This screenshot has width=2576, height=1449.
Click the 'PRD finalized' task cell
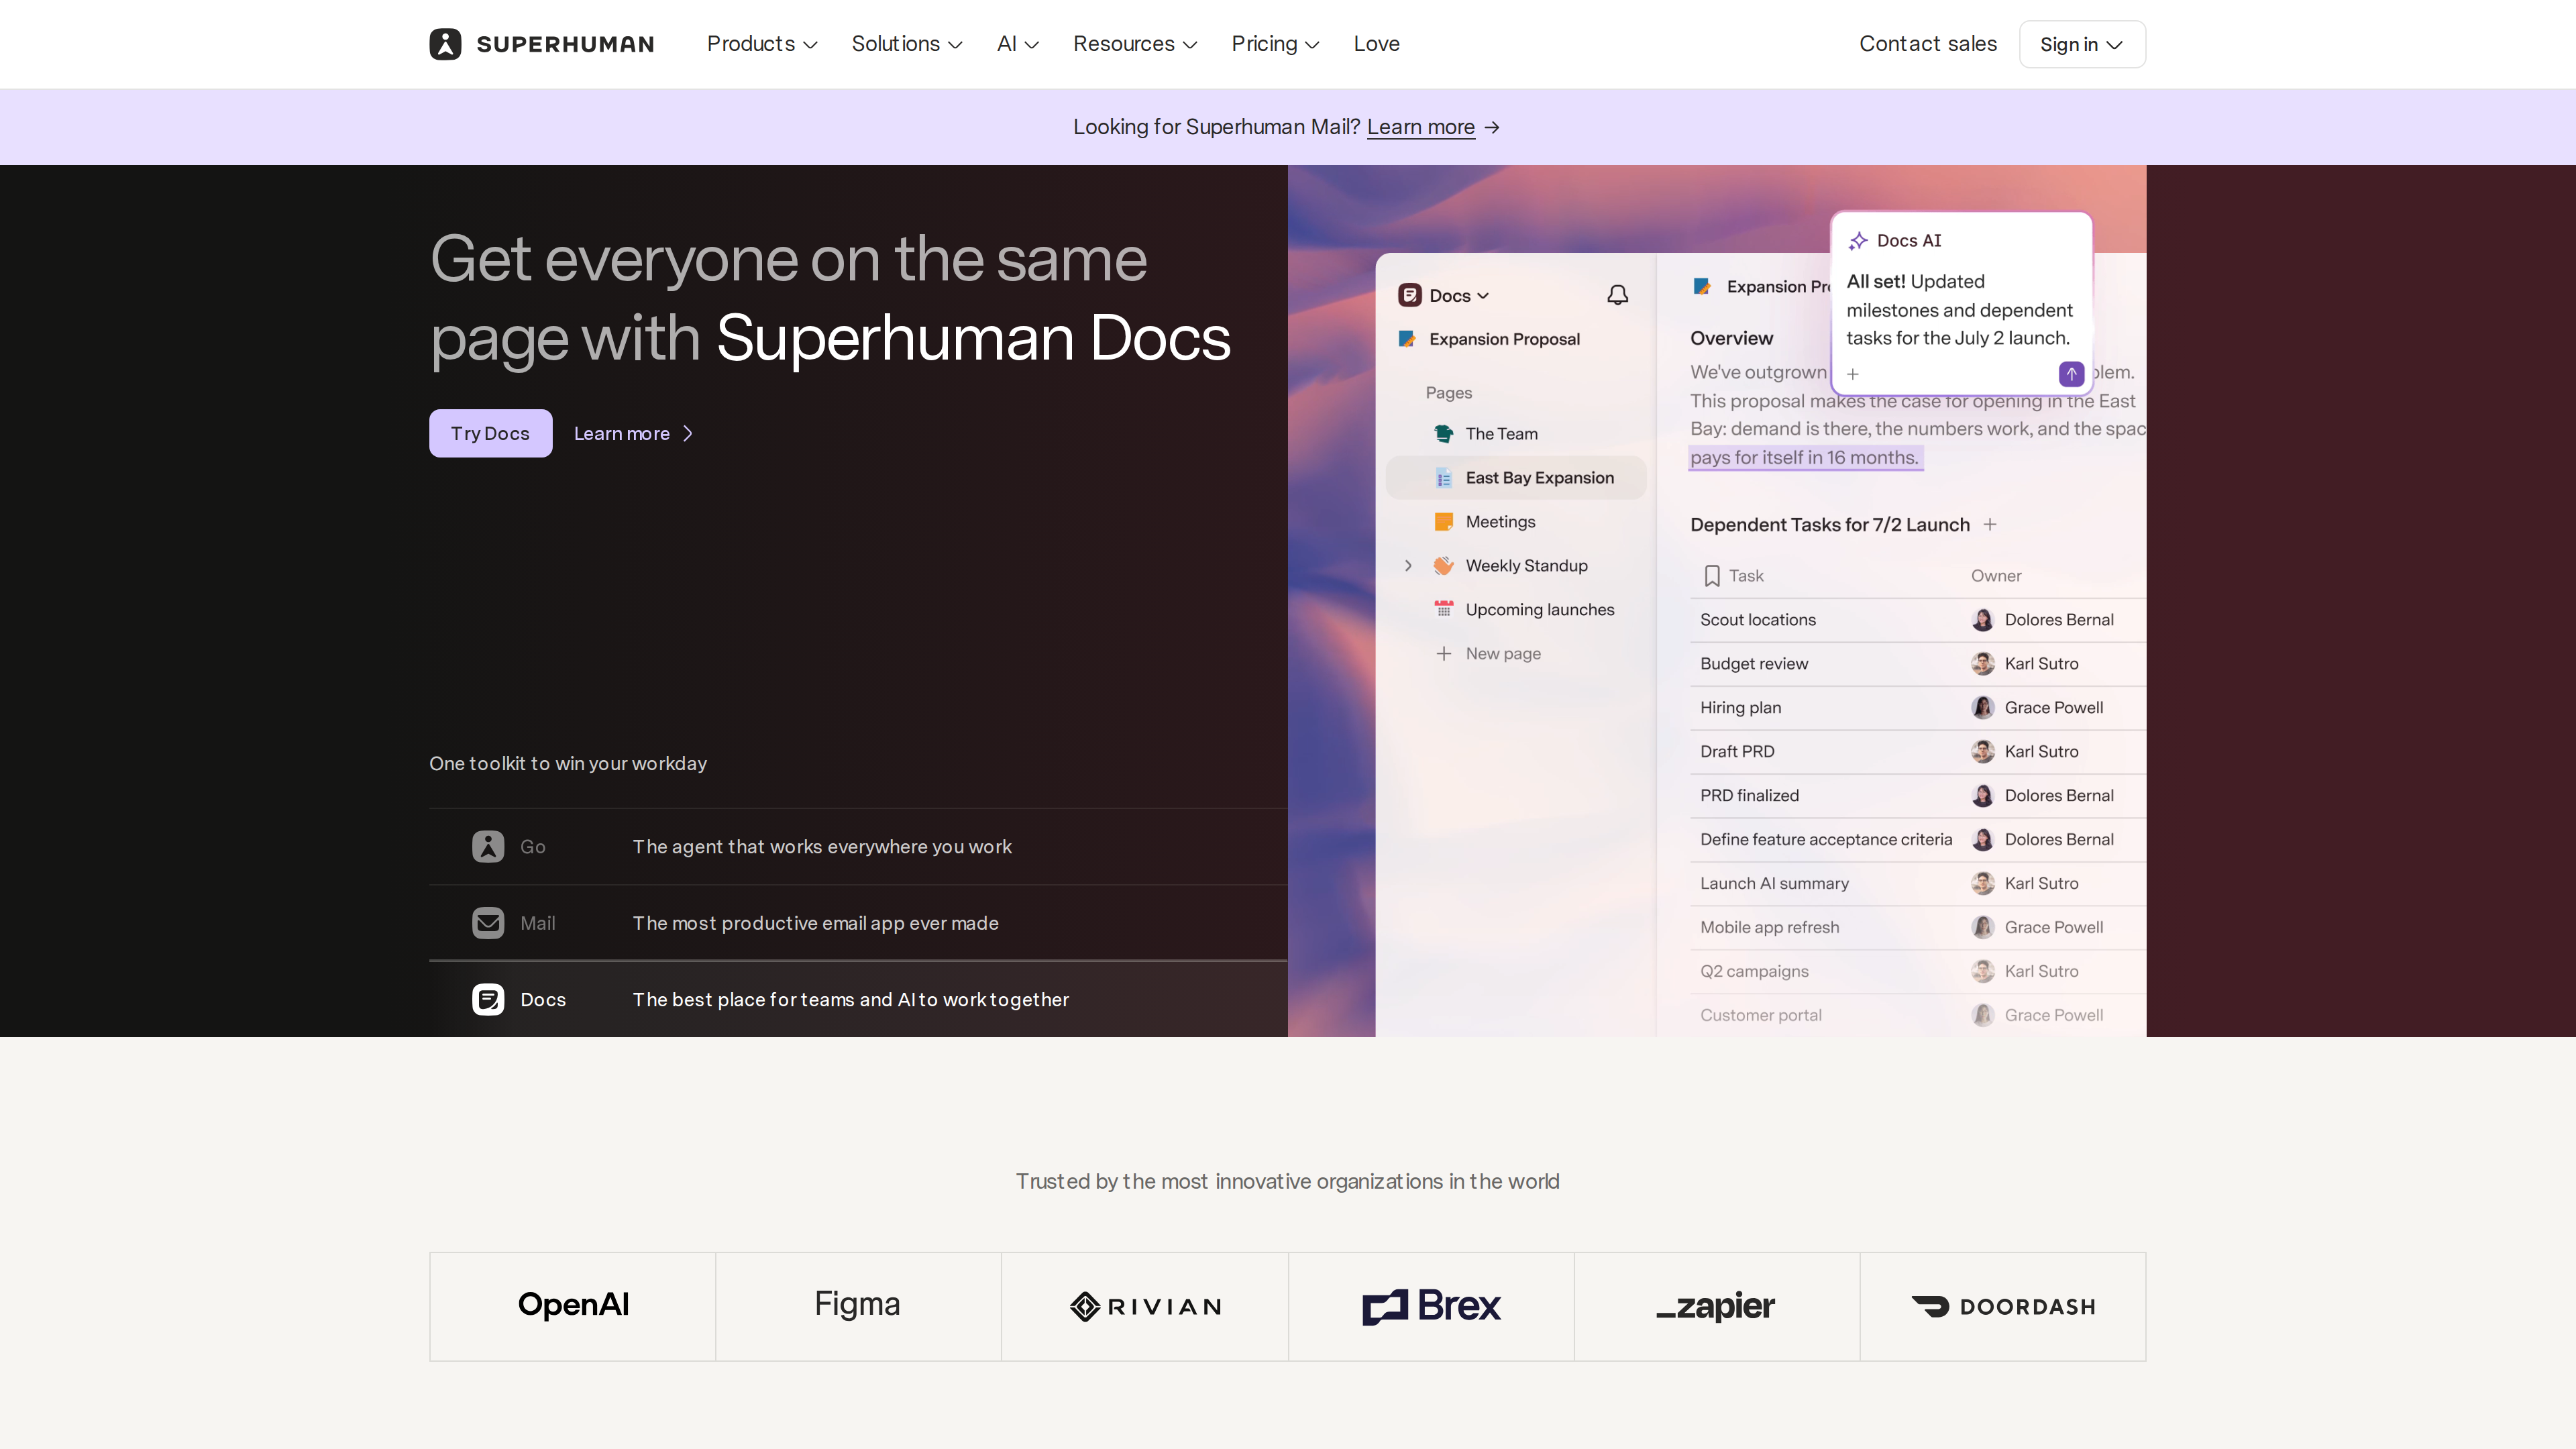point(1749,795)
